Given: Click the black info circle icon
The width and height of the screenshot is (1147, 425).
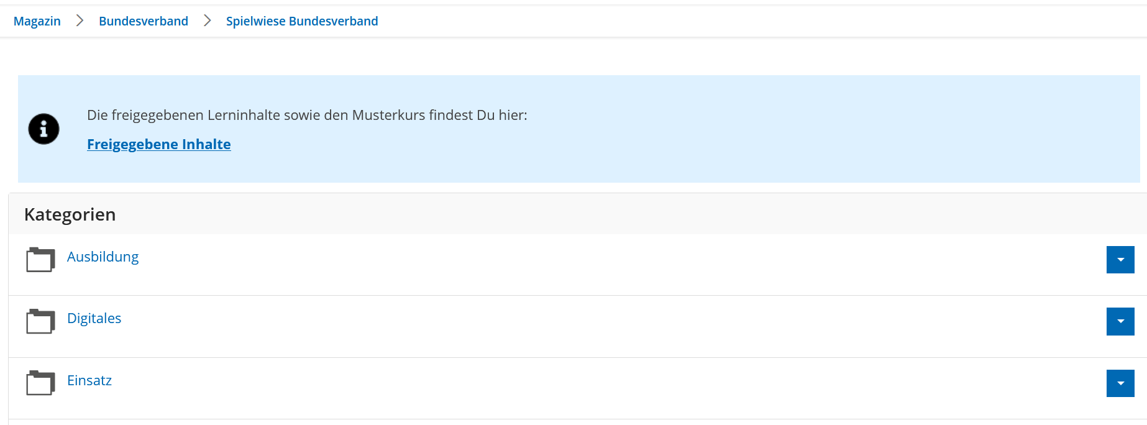Looking at the screenshot, I should tap(43, 129).
